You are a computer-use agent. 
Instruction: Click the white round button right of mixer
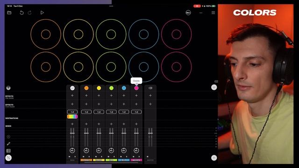(214, 87)
